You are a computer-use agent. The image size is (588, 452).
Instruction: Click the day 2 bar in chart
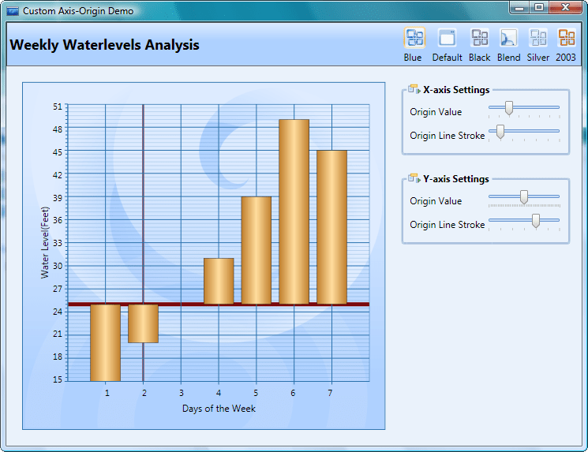coord(143,323)
